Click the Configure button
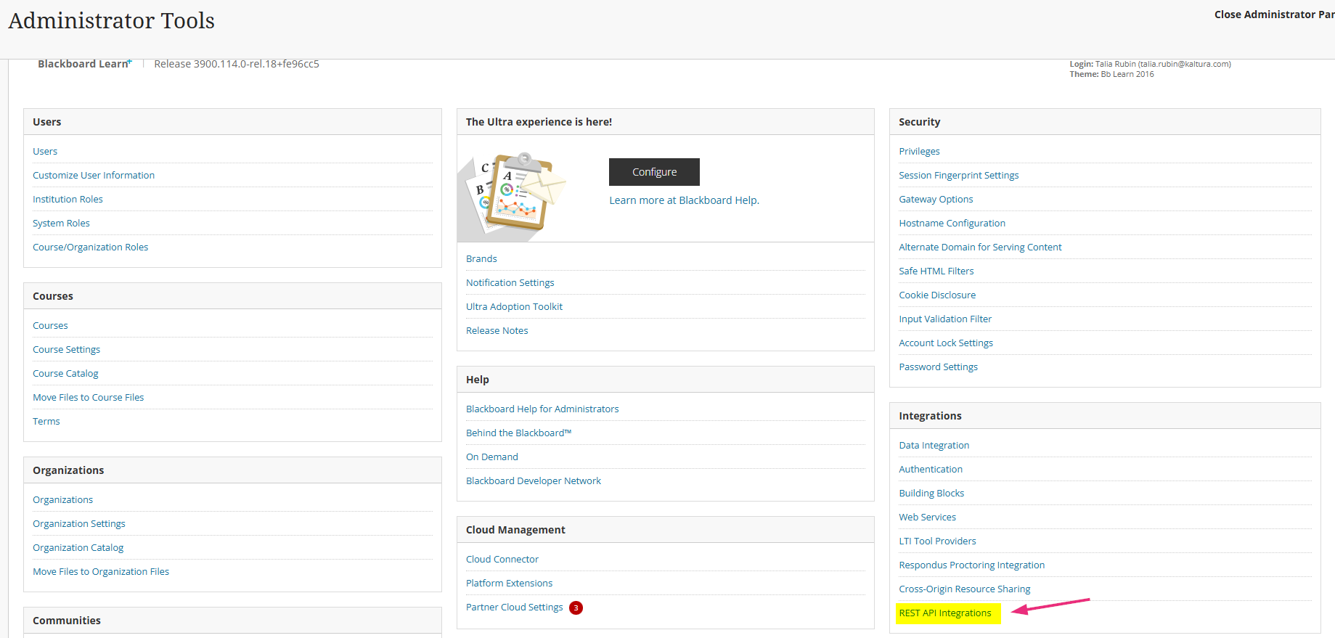The width and height of the screenshot is (1335, 638). [654, 172]
